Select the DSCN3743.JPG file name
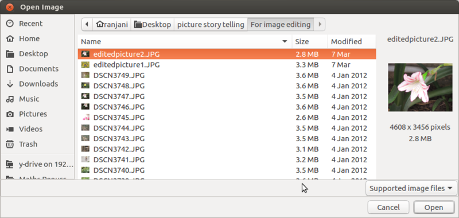Screen dimensions: 459x218 119,138
